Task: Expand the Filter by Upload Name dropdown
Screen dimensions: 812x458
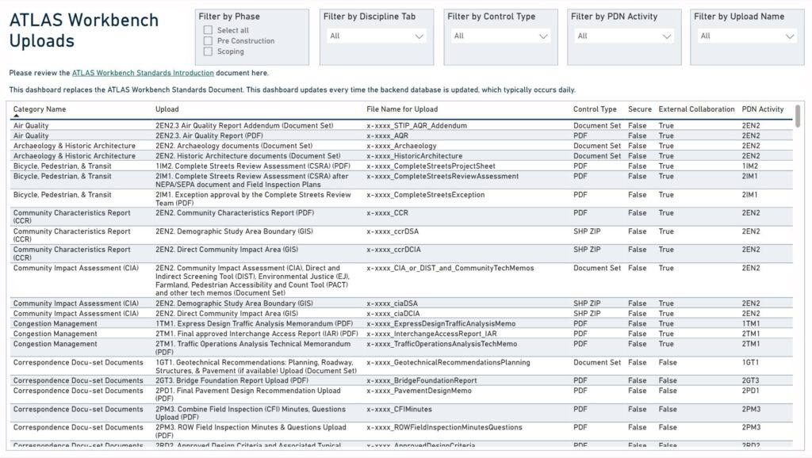Action: point(747,36)
